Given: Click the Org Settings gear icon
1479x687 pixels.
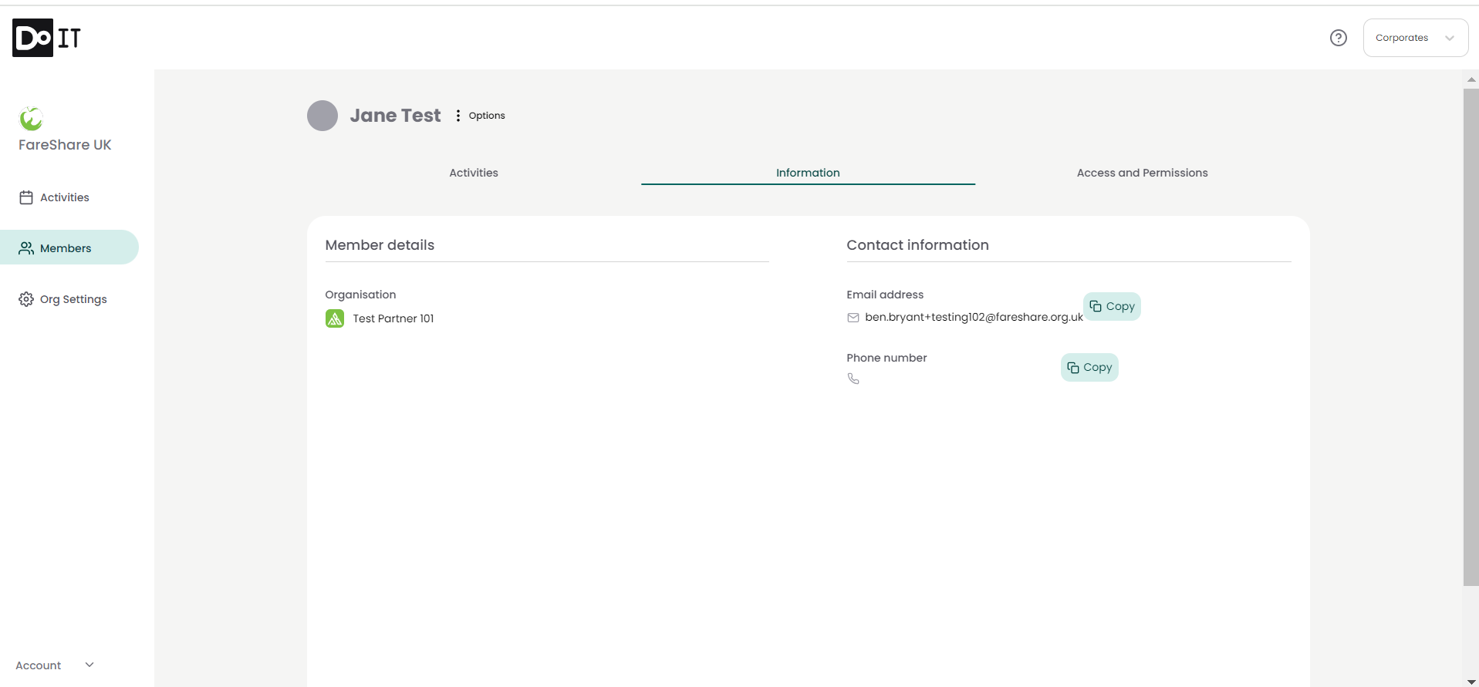Looking at the screenshot, I should coord(26,299).
